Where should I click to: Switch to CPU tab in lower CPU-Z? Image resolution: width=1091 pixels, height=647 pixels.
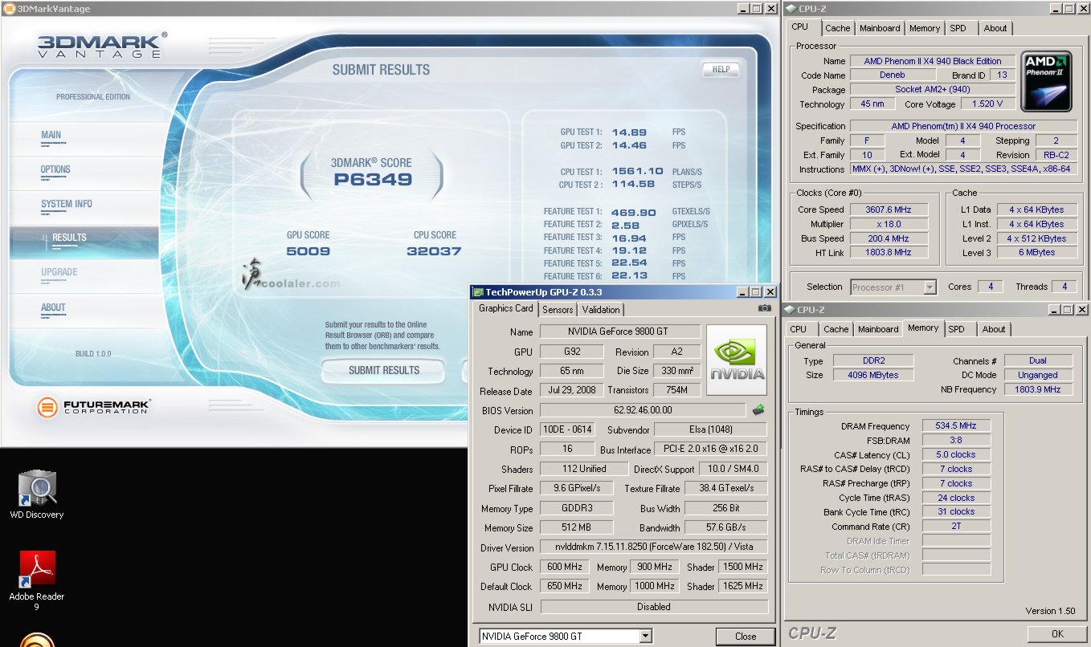(799, 329)
